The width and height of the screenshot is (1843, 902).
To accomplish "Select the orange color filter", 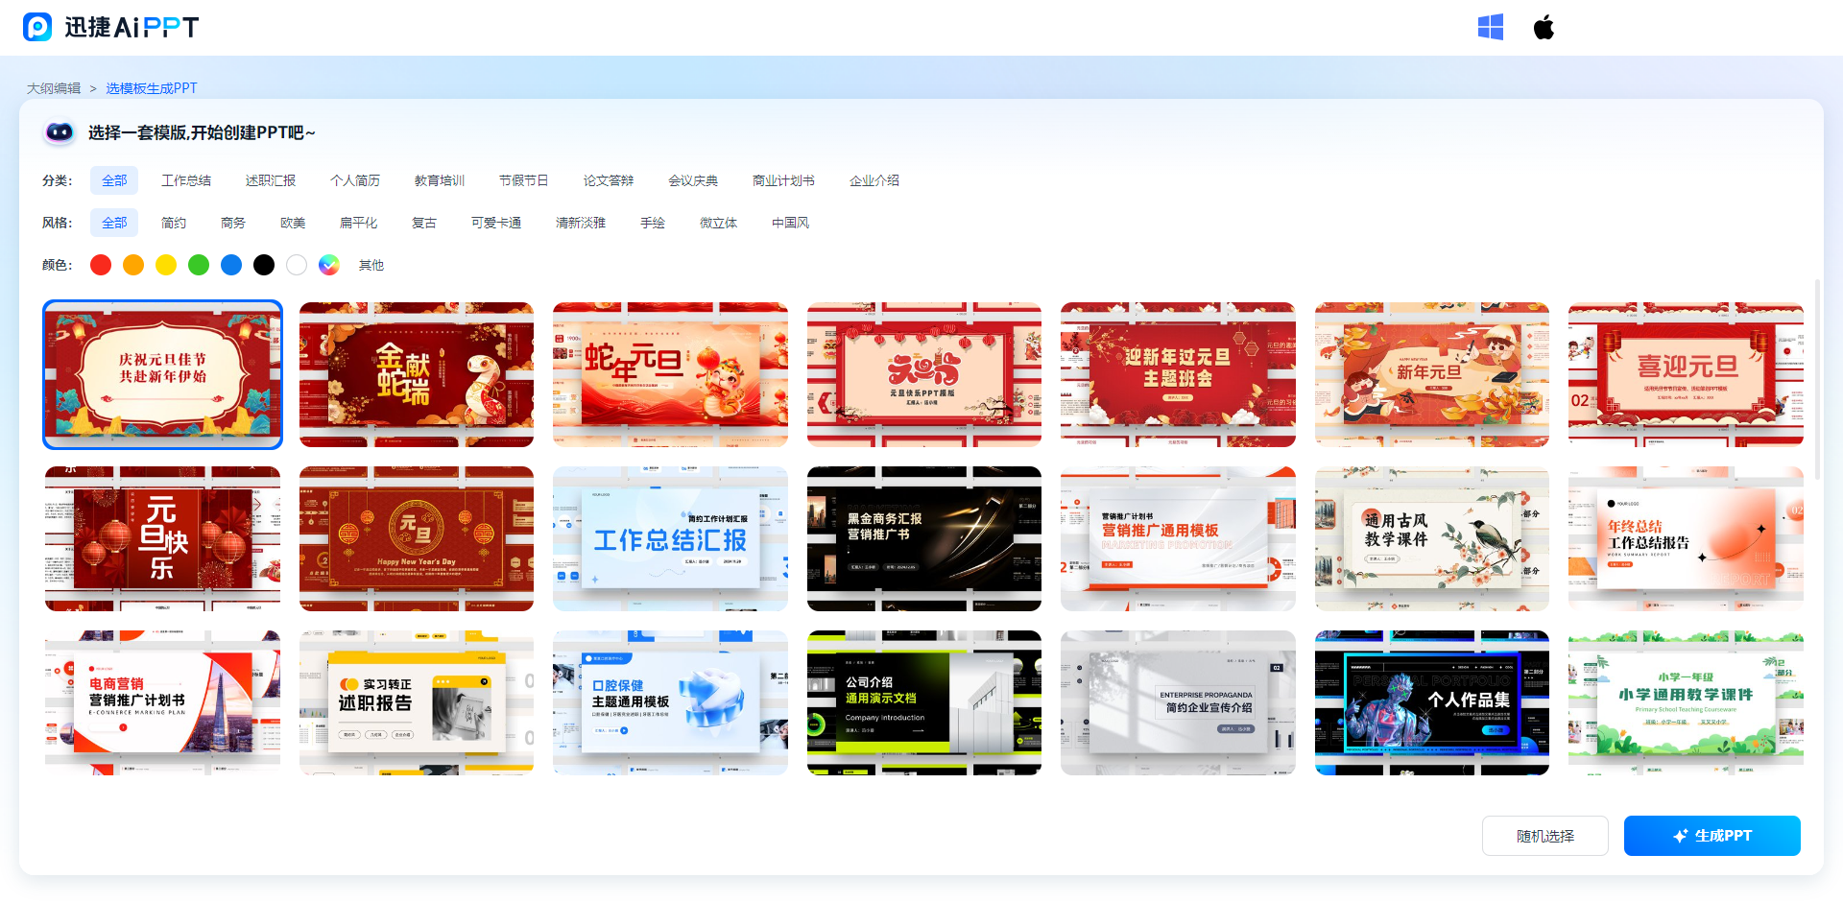I will (x=133, y=265).
